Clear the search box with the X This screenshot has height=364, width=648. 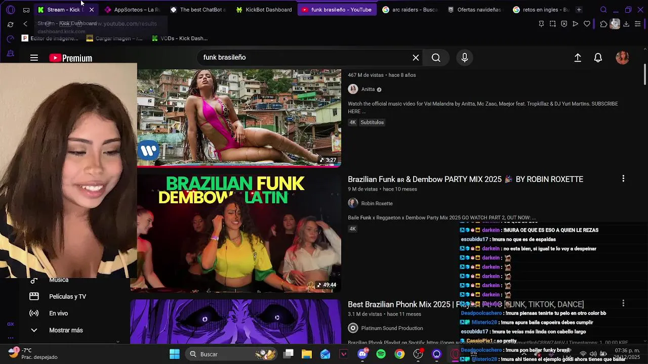point(416,58)
